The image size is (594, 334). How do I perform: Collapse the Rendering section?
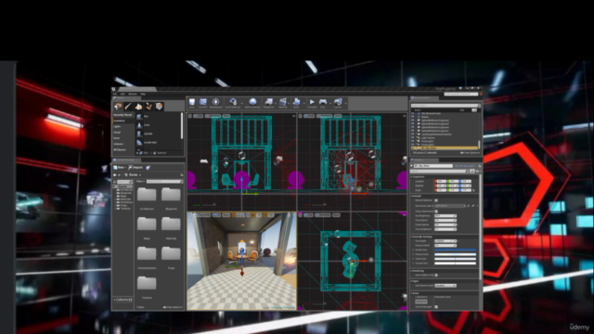coord(411,271)
